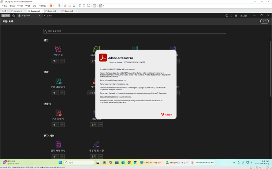Open the VMware 도움말 menu
Viewport: 272px width, 169px height.
42,5
